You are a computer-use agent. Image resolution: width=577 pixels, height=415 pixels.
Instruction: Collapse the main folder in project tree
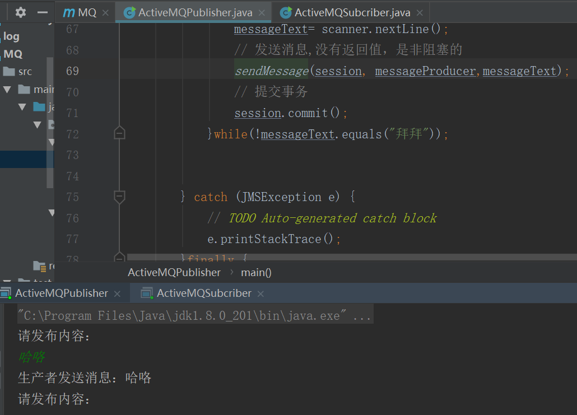click(7, 89)
